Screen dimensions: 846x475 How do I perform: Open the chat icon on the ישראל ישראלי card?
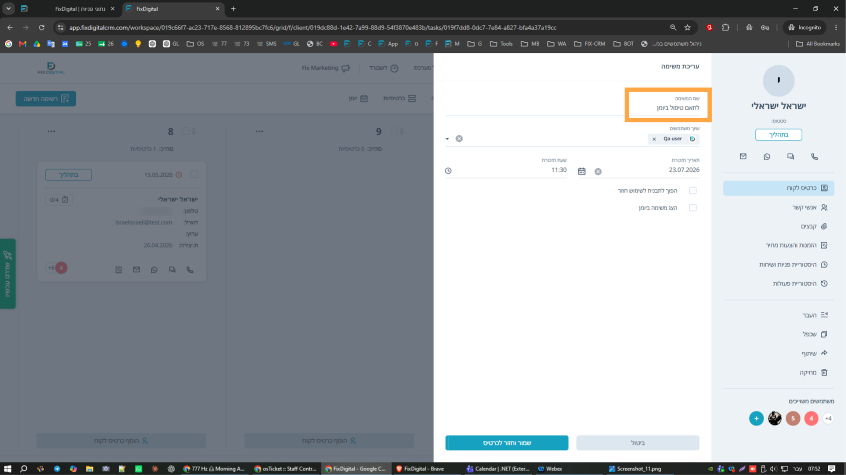[172, 270]
